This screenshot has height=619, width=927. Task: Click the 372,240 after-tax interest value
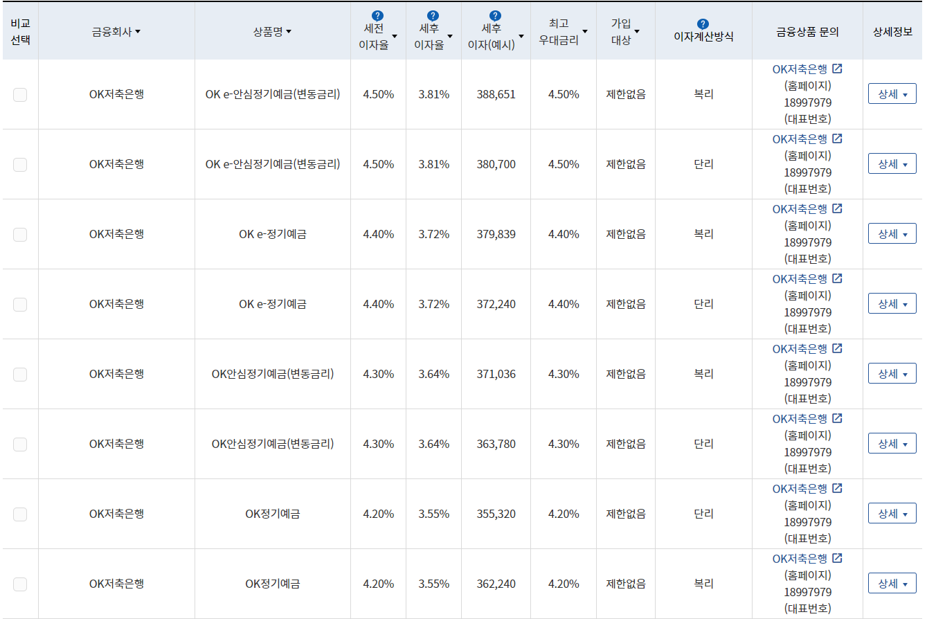click(496, 305)
